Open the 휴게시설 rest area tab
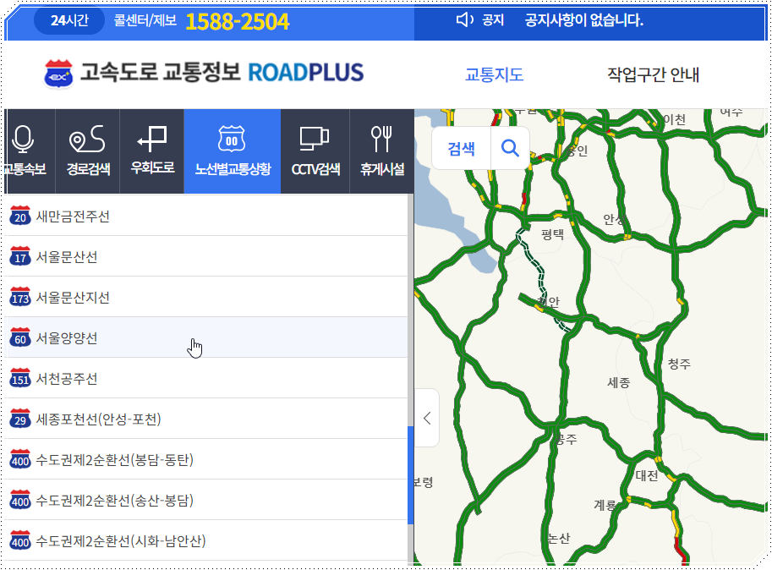Viewport: 772px width, 570px height. [381, 151]
